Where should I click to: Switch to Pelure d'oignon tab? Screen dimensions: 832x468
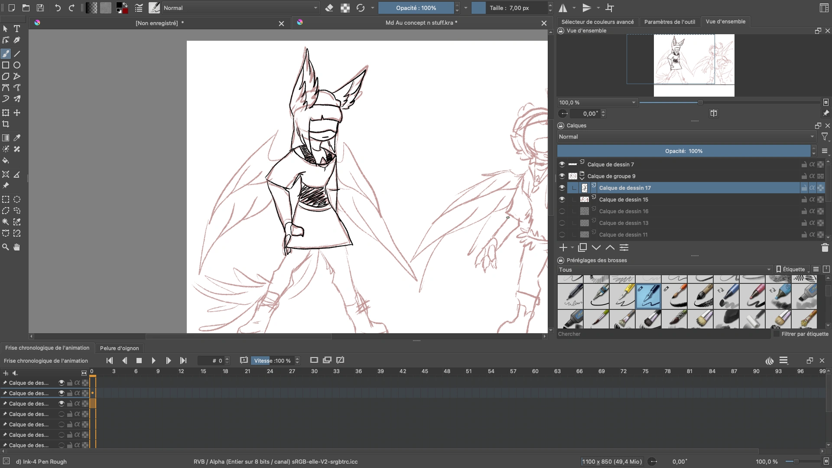[119, 348]
